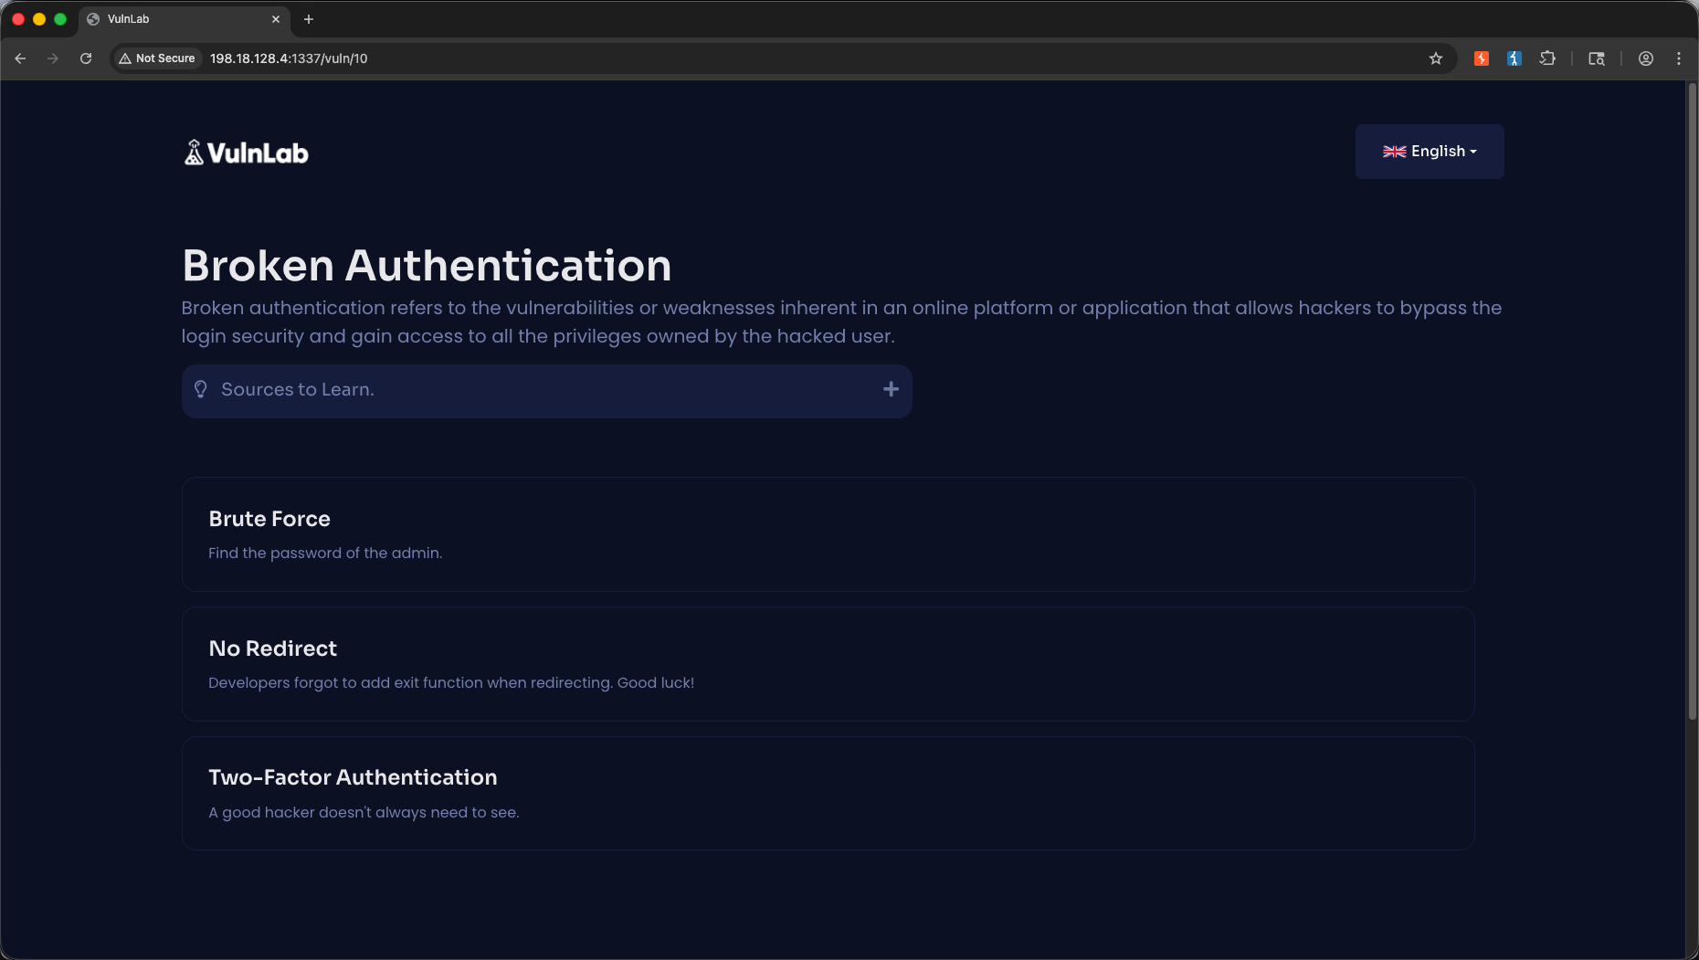This screenshot has width=1699, height=960.
Task: Open Two-Factor Authentication challenge
Action: tap(828, 794)
